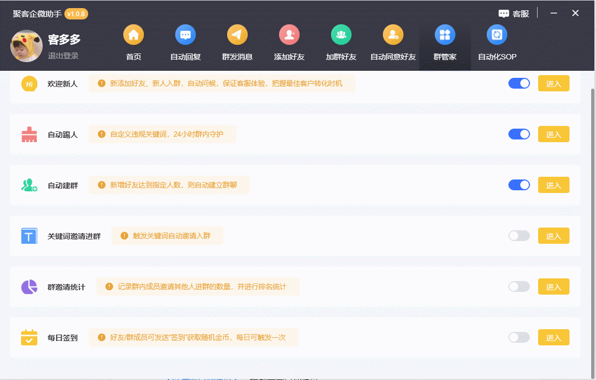Click 进入 button for 自动踢人
The width and height of the screenshot is (596, 380).
pos(553,134)
